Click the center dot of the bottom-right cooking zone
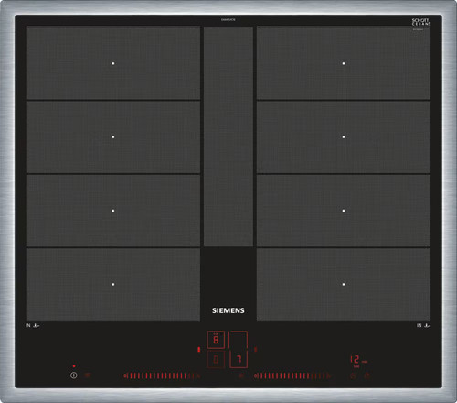Viewport: 457px width, 403px height. [344, 284]
